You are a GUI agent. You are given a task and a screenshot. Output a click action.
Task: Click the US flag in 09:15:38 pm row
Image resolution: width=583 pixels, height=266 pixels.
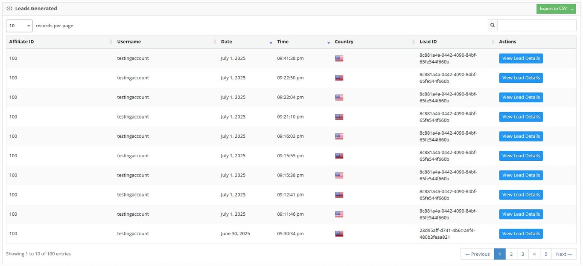[339, 175]
